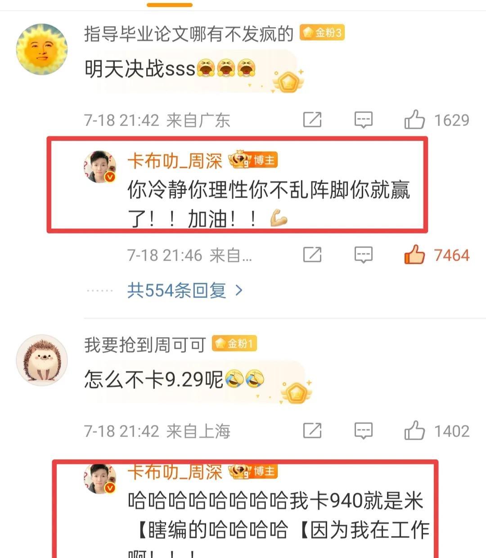Share the 明天决战sss comment
Image resolution: width=486 pixels, height=558 pixels.
click(312, 120)
